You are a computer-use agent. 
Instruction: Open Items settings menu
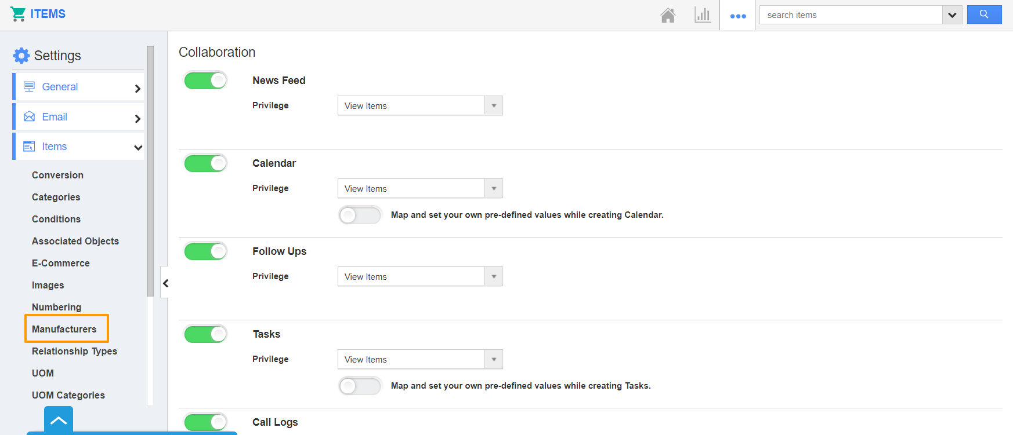[x=78, y=147]
